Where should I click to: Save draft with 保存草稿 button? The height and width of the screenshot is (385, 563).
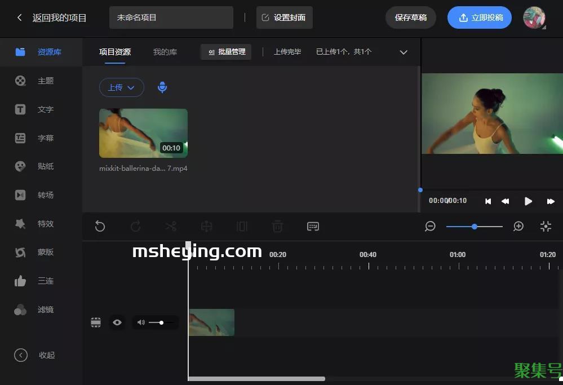point(411,17)
